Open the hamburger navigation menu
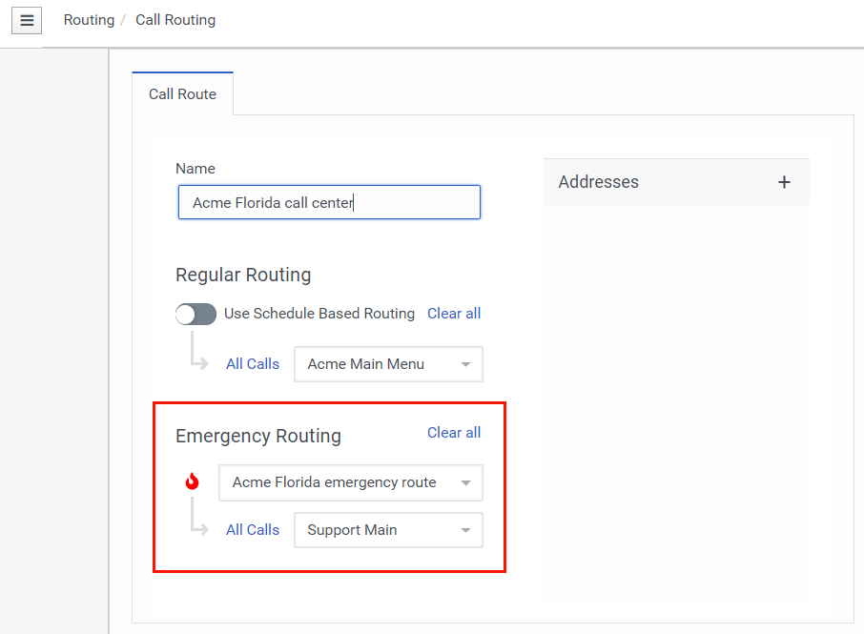The height and width of the screenshot is (634, 864). [27, 20]
